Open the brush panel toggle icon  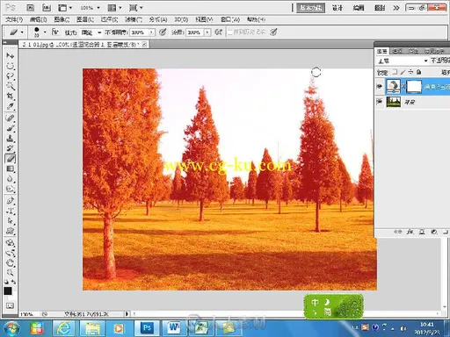click(55, 32)
